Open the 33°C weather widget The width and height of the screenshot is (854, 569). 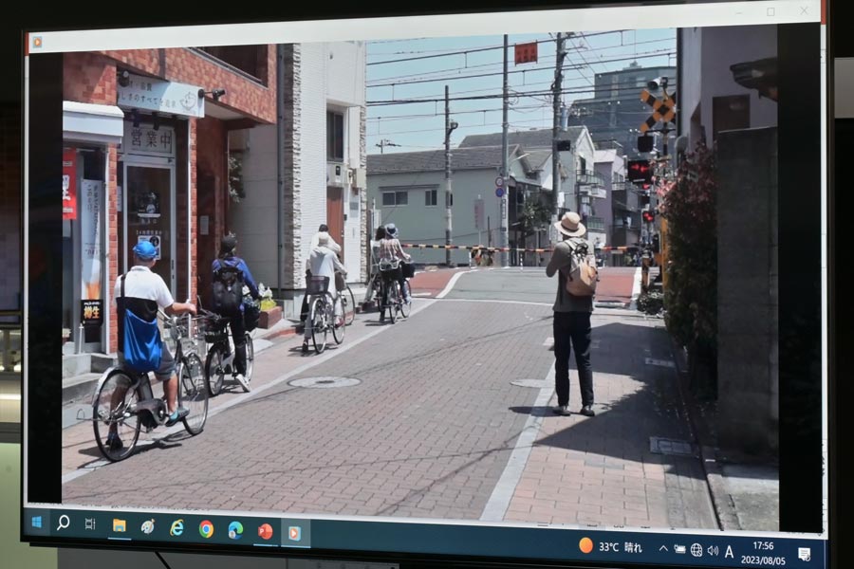point(610,546)
